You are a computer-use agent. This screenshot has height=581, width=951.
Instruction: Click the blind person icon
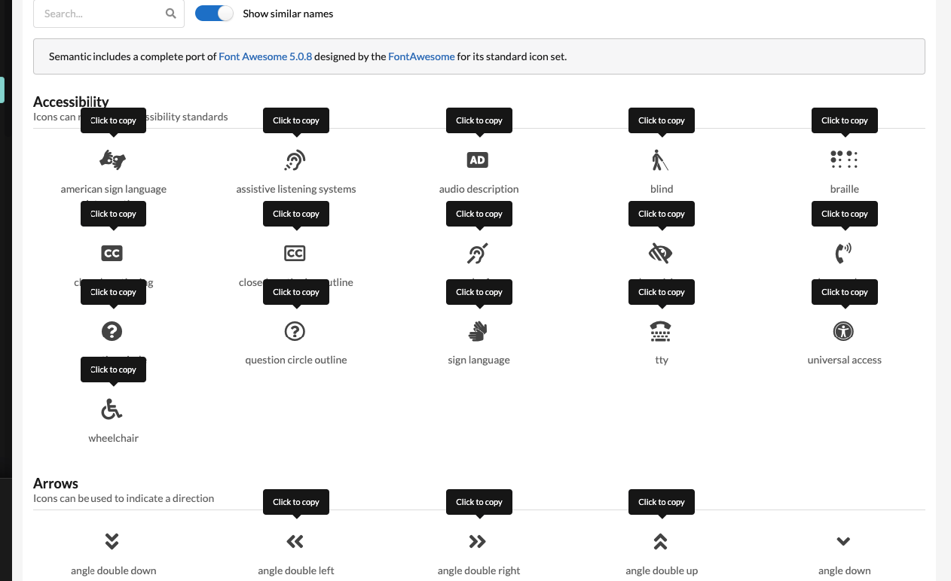661,160
